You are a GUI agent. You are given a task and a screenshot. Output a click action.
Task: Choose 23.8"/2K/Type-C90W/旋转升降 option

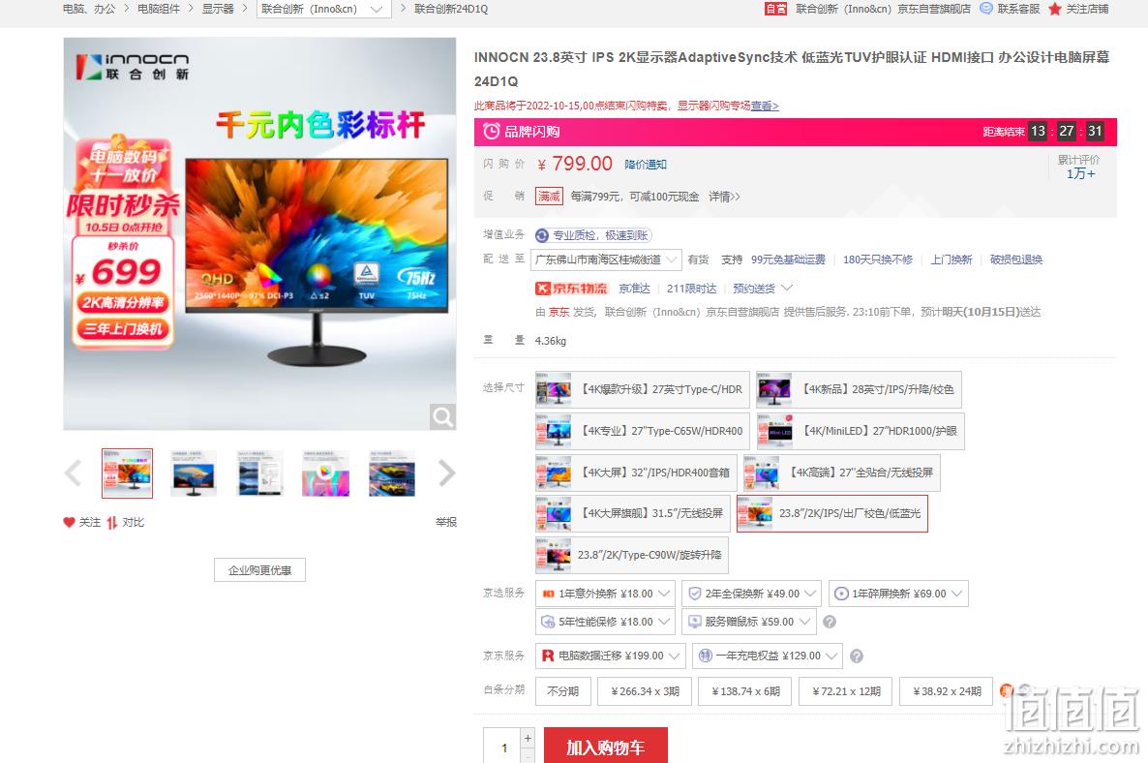(x=632, y=555)
